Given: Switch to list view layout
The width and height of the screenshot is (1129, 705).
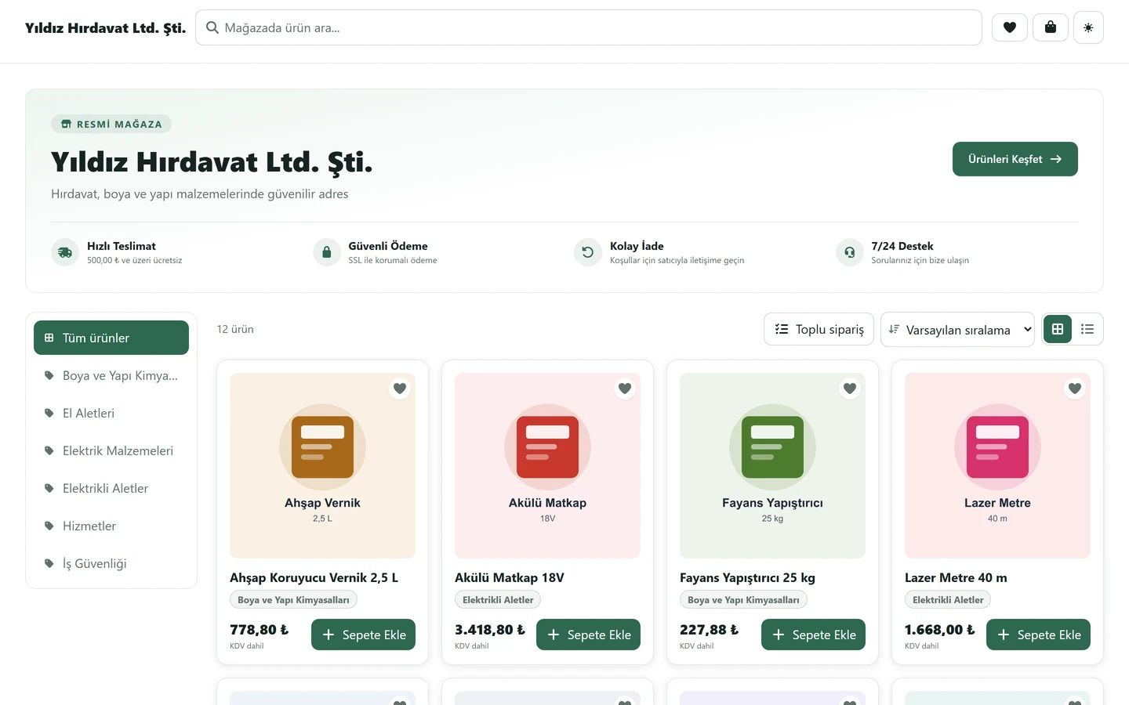Looking at the screenshot, I should [x=1087, y=329].
